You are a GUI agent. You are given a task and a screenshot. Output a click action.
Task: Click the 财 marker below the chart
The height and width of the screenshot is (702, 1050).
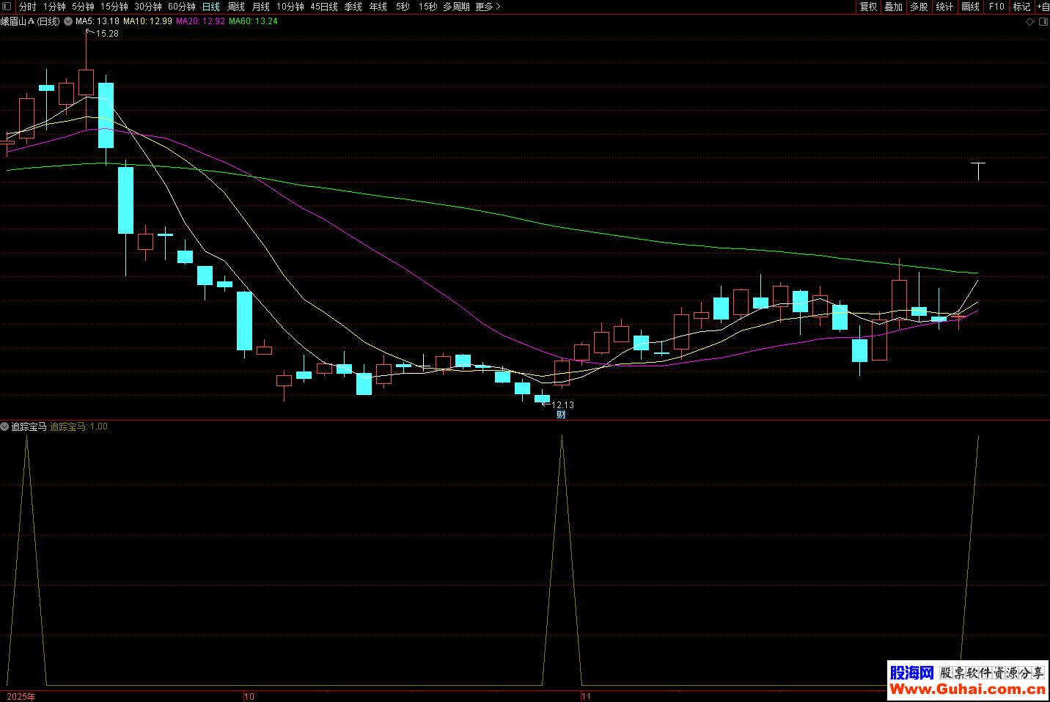click(x=561, y=415)
